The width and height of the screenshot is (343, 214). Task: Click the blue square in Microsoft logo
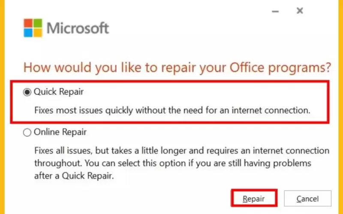tap(28, 33)
